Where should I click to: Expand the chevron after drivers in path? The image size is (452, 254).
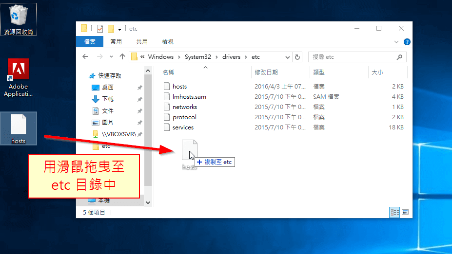tap(246, 57)
